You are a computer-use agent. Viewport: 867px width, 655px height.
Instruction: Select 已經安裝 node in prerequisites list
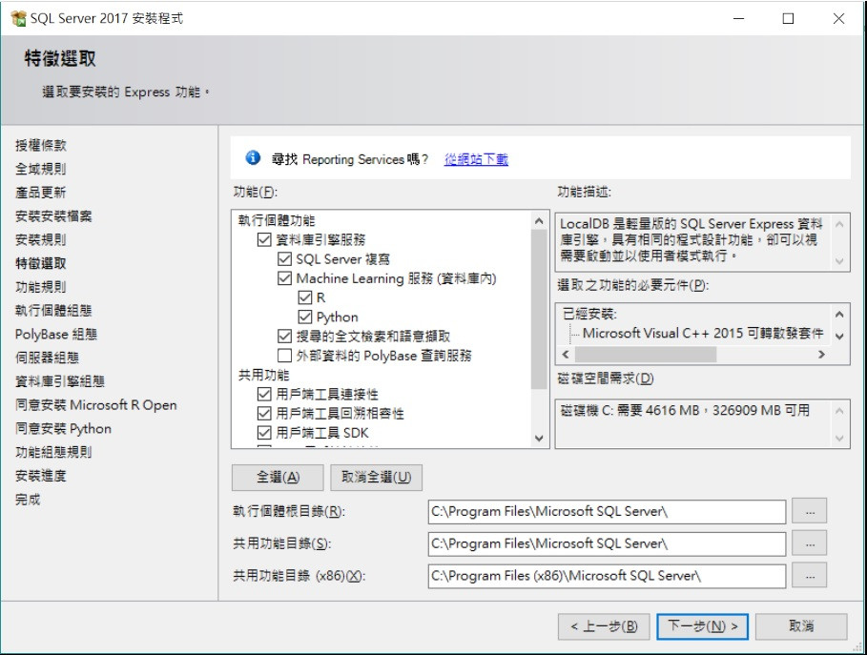588,314
